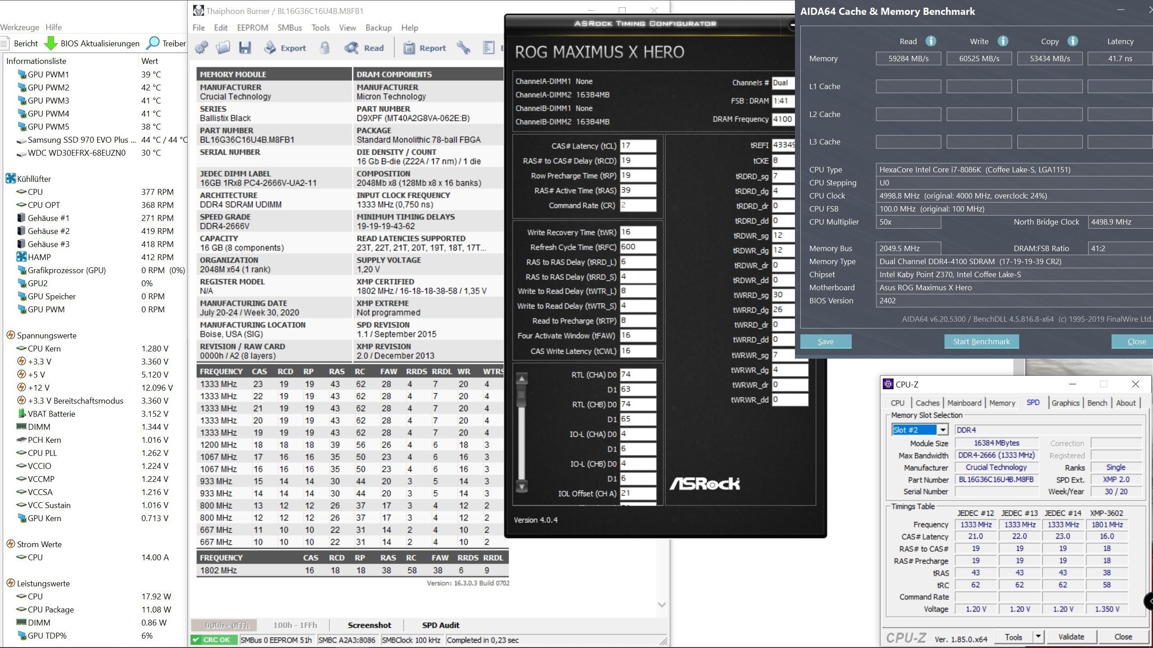
Task: Switch to the Caches tab in CPU-Z
Action: (928, 403)
